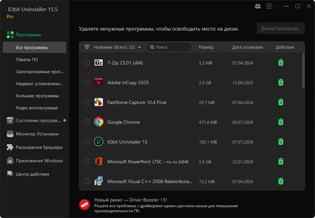The image size is (315, 218).
Task: Open Центр действия section
Action: click(x=32, y=174)
